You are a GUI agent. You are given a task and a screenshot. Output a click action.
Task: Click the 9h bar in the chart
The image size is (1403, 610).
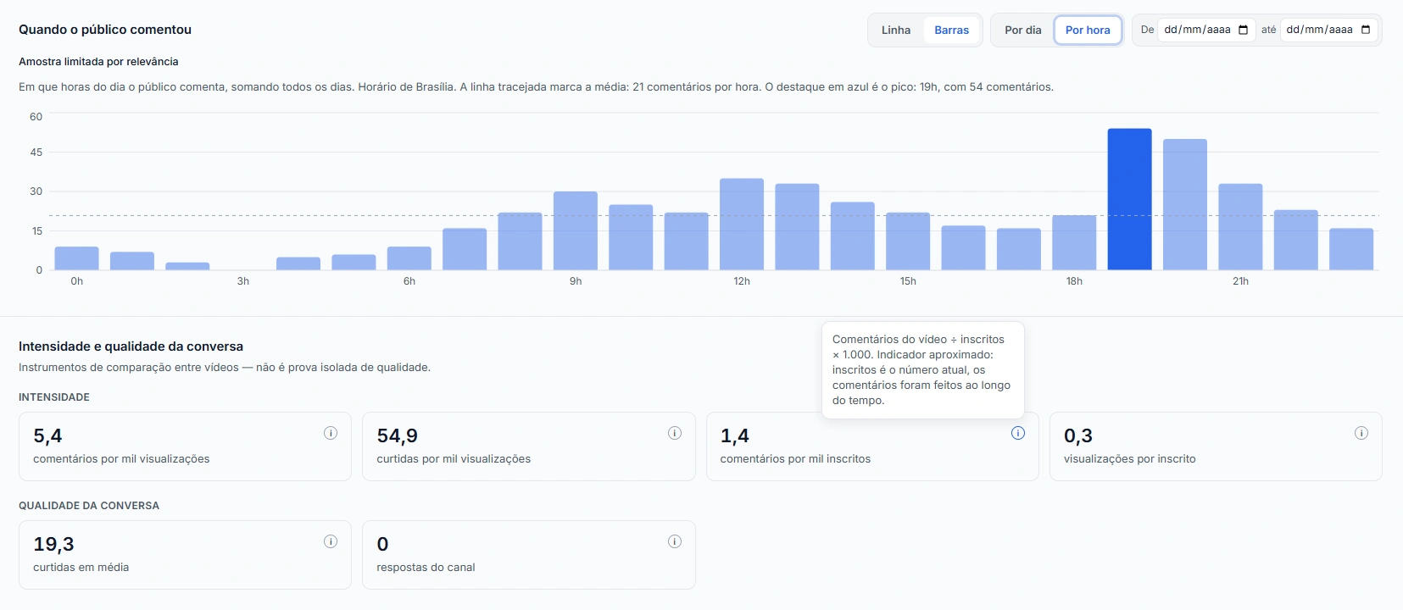tap(576, 230)
